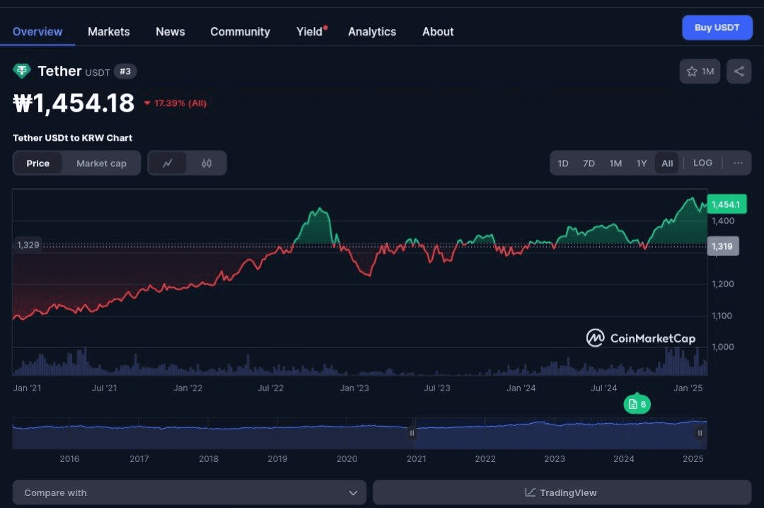This screenshot has width=764, height=508.
Task: Click right handle of range slider
Action: tap(700, 433)
